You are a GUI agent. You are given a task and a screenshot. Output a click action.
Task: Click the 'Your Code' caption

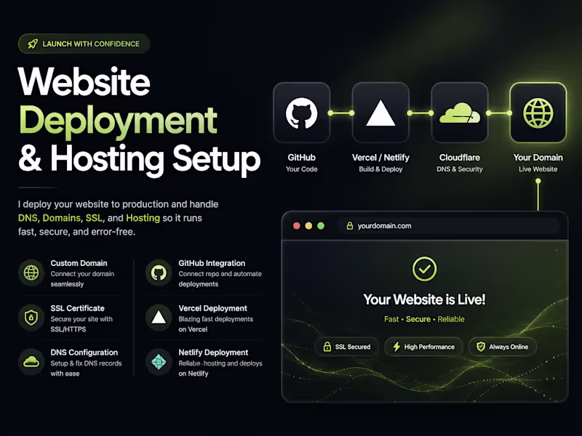click(301, 169)
